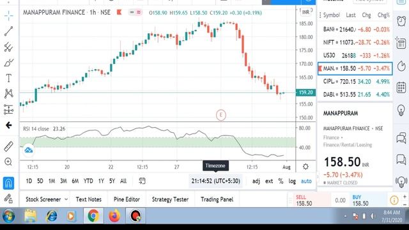The height and width of the screenshot is (230, 409).
Task: Select the DABL watchlist row
Action: (x=355, y=95)
